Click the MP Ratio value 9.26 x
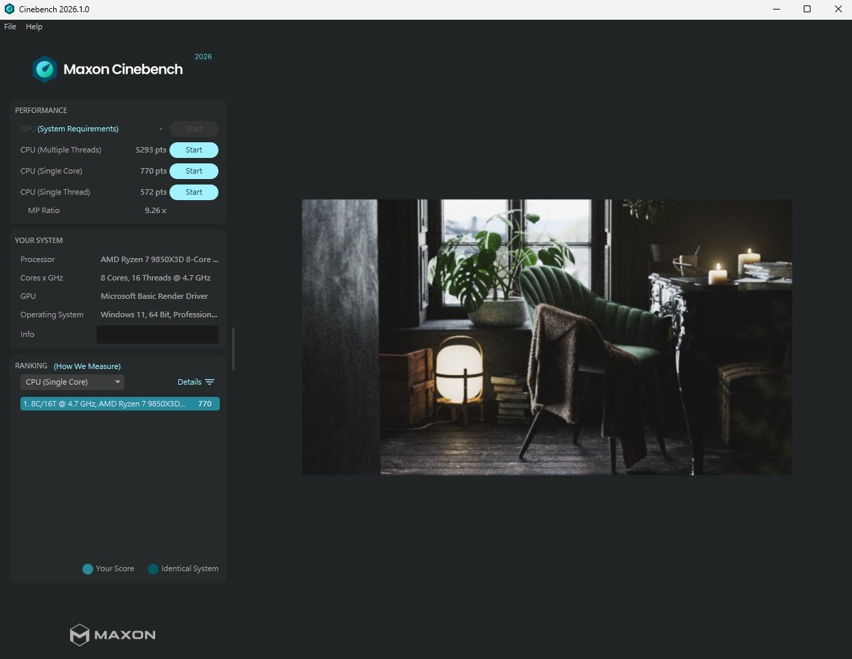This screenshot has width=852, height=659. click(x=156, y=210)
